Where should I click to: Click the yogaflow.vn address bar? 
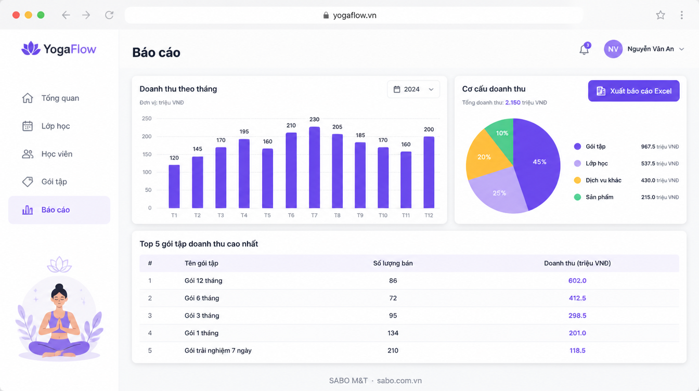click(354, 15)
